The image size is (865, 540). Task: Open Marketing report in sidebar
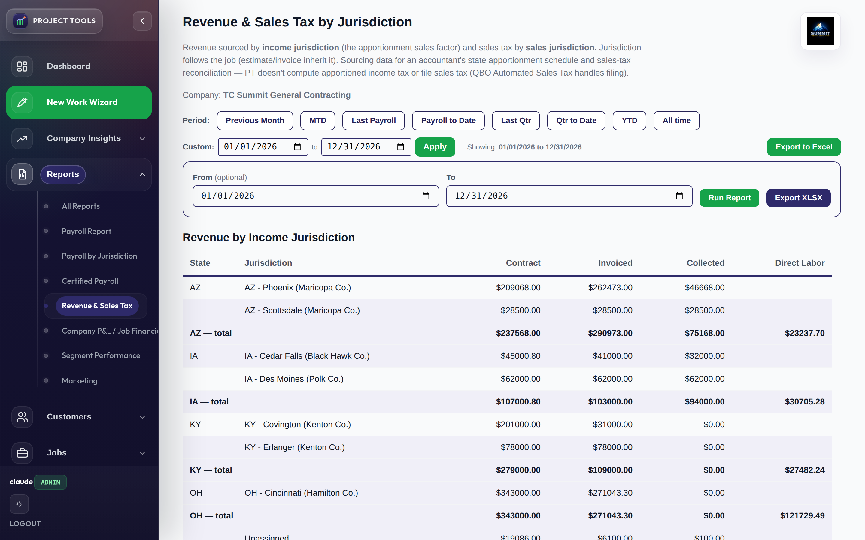79,381
